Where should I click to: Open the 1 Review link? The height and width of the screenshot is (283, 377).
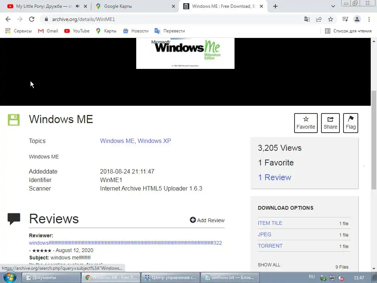[275, 177]
